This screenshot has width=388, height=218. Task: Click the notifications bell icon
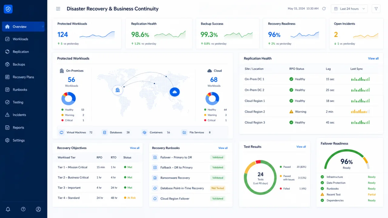[x=8, y=209]
